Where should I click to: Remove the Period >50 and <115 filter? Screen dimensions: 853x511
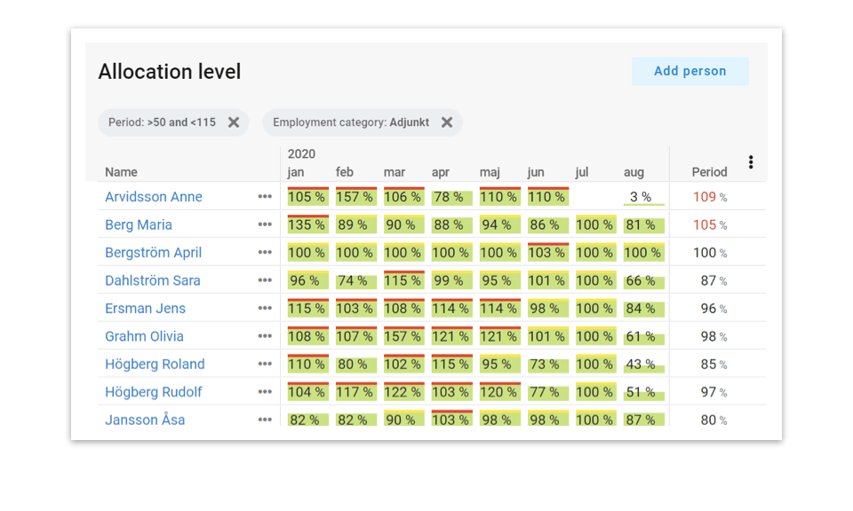click(x=233, y=122)
